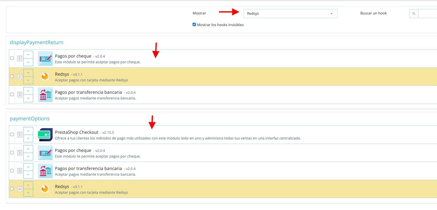Open the displayPaymentReturn hook link
Viewport: 437px width, 210px height.
click(37, 42)
